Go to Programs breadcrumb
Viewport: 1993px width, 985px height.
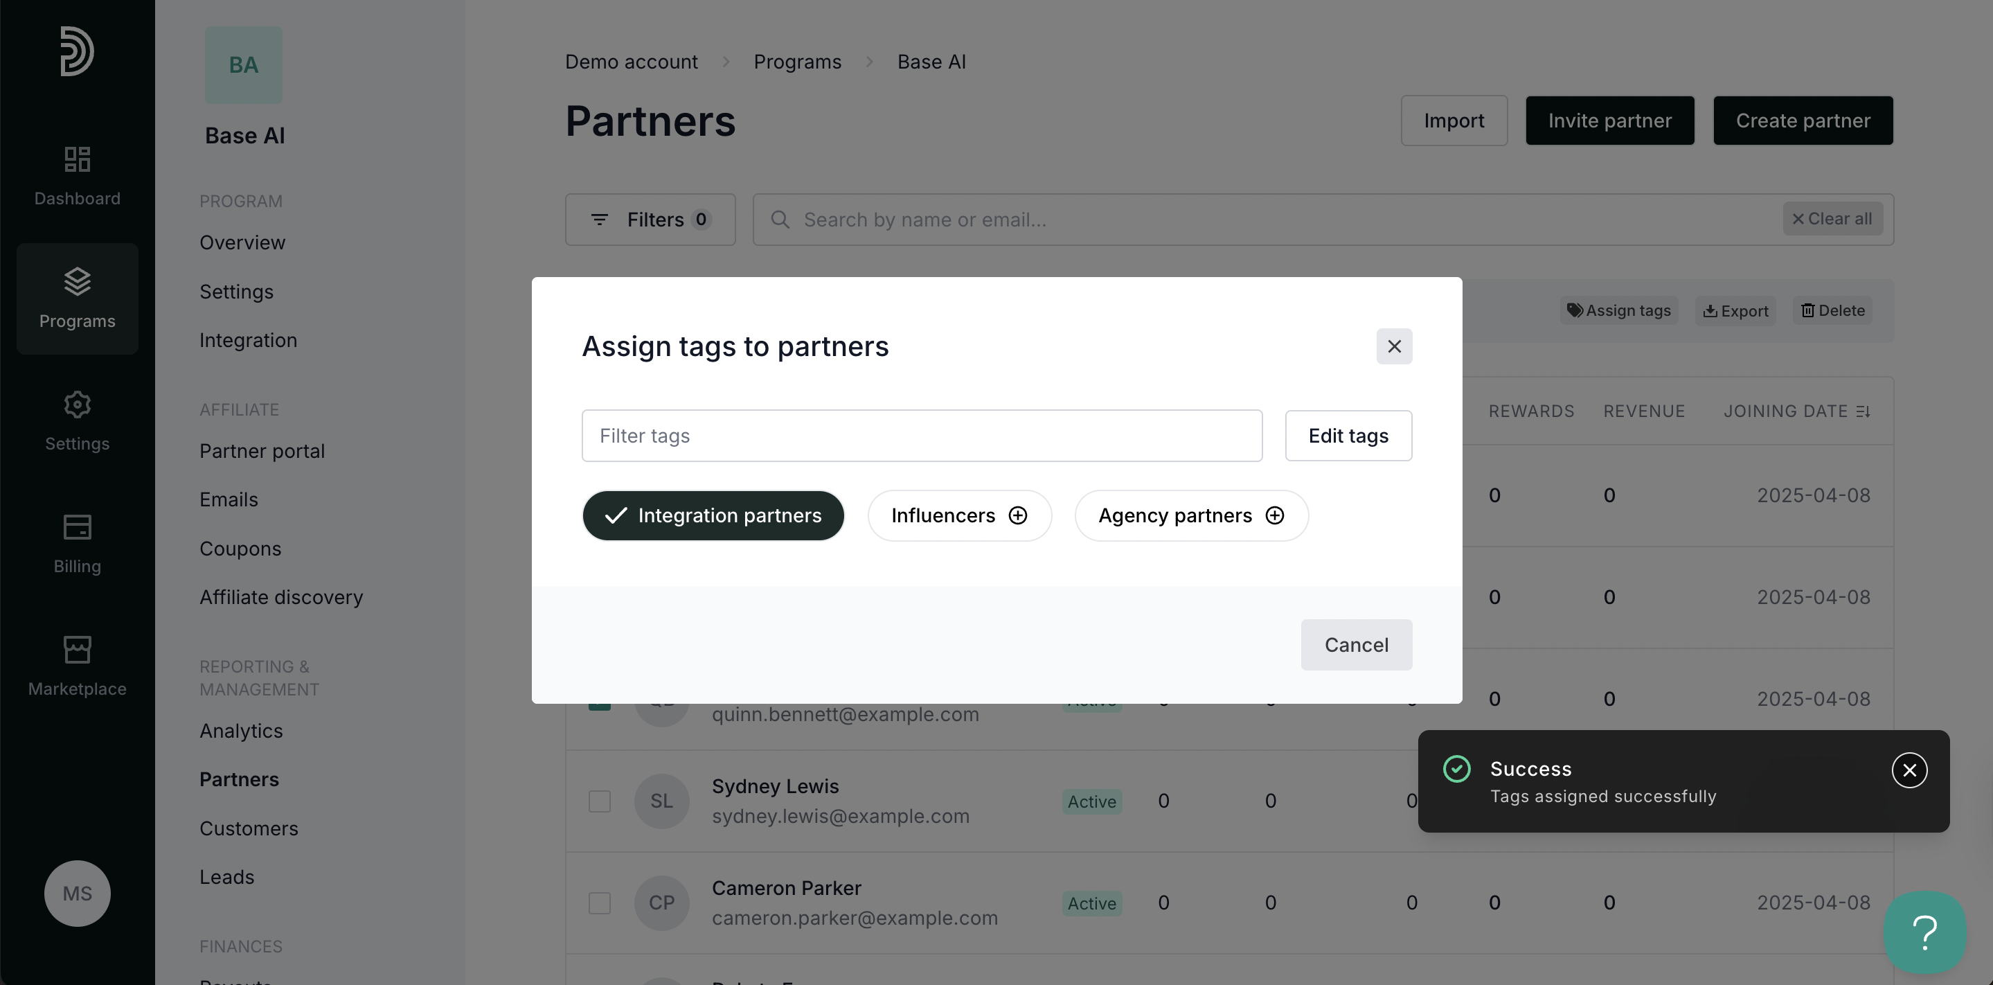pos(798,62)
